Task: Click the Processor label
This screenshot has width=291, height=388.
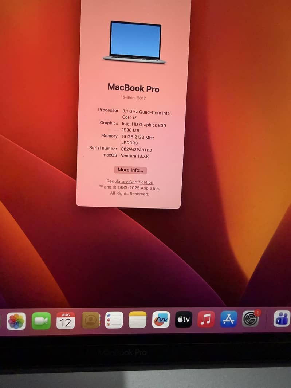Action: tap(108, 110)
